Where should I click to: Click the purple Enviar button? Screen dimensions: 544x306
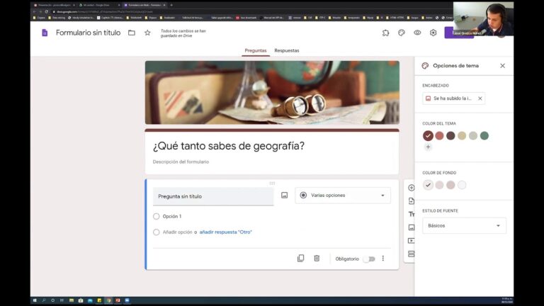tap(459, 33)
